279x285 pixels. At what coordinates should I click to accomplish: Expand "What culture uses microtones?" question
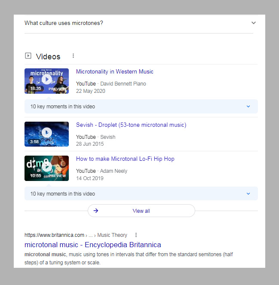pos(253,23)
